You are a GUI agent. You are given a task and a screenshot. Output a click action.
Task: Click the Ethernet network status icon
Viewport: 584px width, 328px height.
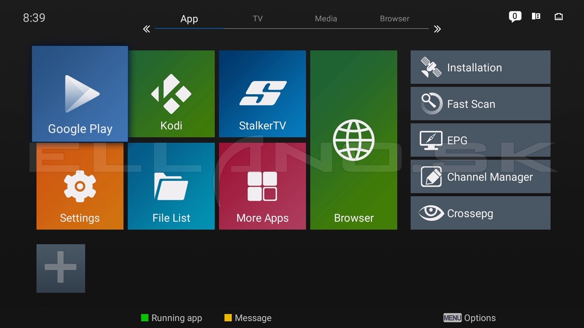[559, 17]
